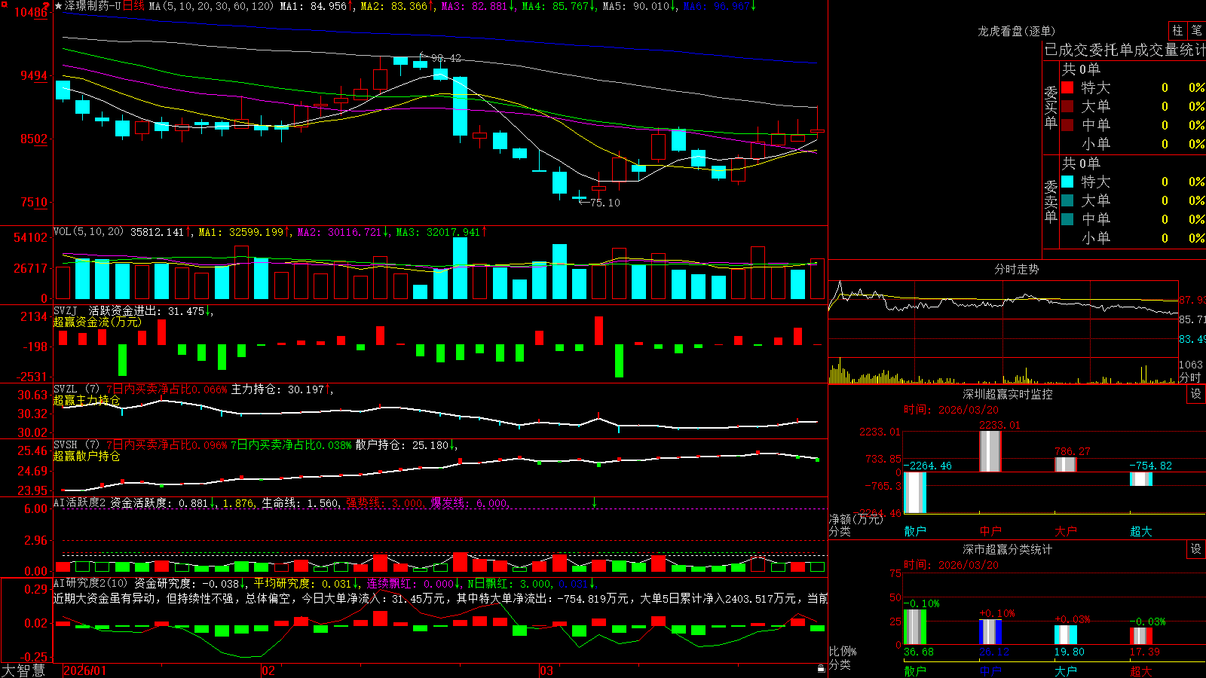The width and height of the screenshot is (1206, 678).
Task: Click the 超赢散户持仓 label
Action: pyautogui.click(x=87, y=456)
